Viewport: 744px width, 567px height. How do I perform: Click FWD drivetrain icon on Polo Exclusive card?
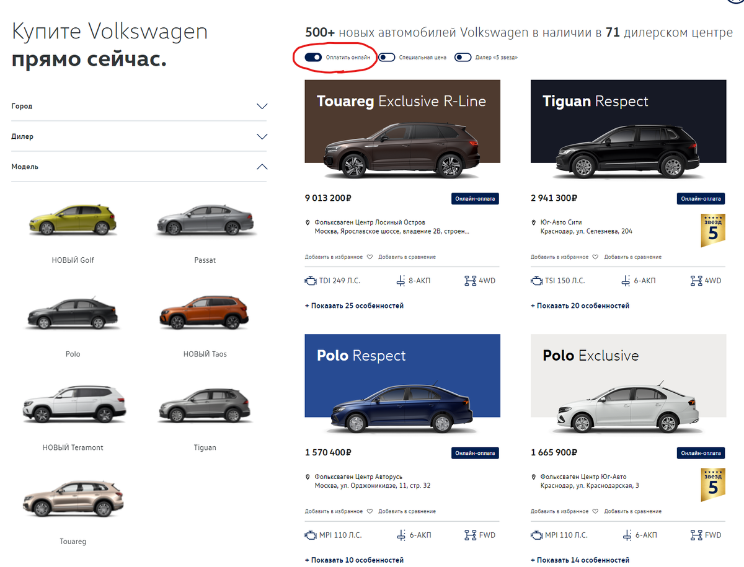pos(696,535)
